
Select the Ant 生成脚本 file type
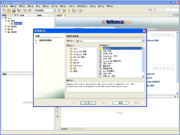(x=109, y=71)
